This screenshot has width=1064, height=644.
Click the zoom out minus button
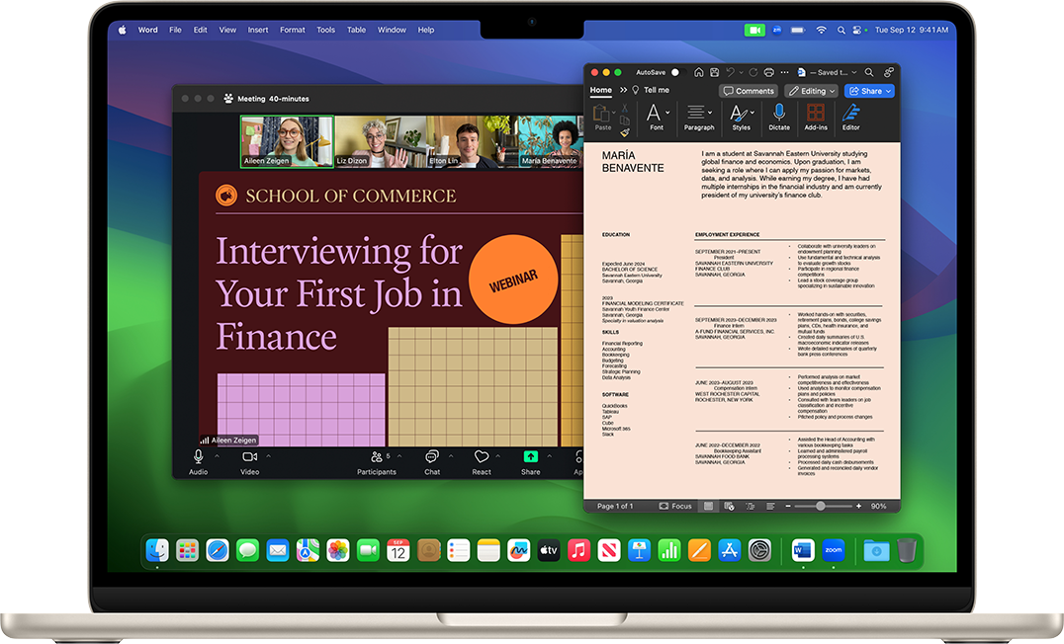tap(788, 507)
